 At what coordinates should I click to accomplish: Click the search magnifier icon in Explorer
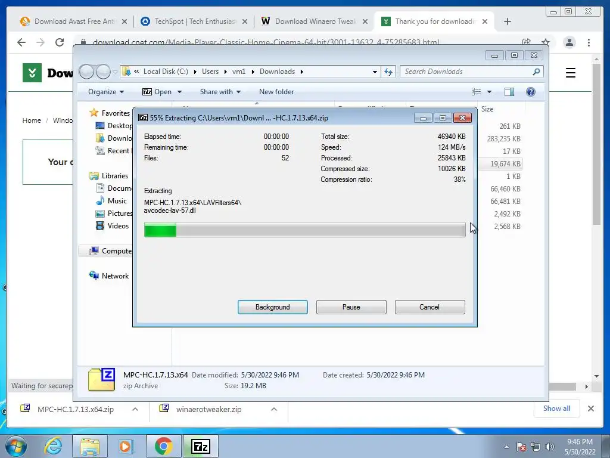click(x=536, y=72)
